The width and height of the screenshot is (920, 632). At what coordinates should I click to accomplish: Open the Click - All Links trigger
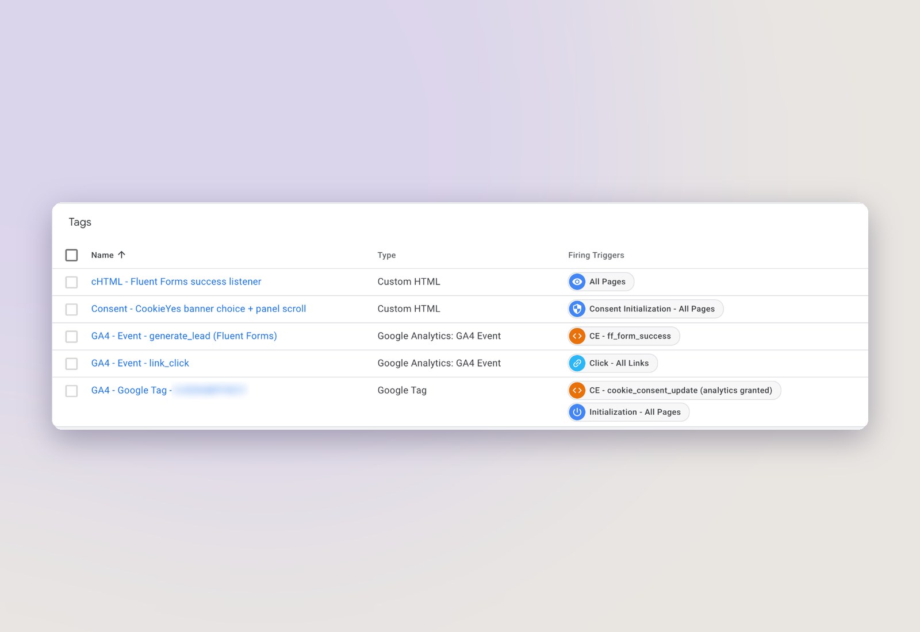[612, 363]
